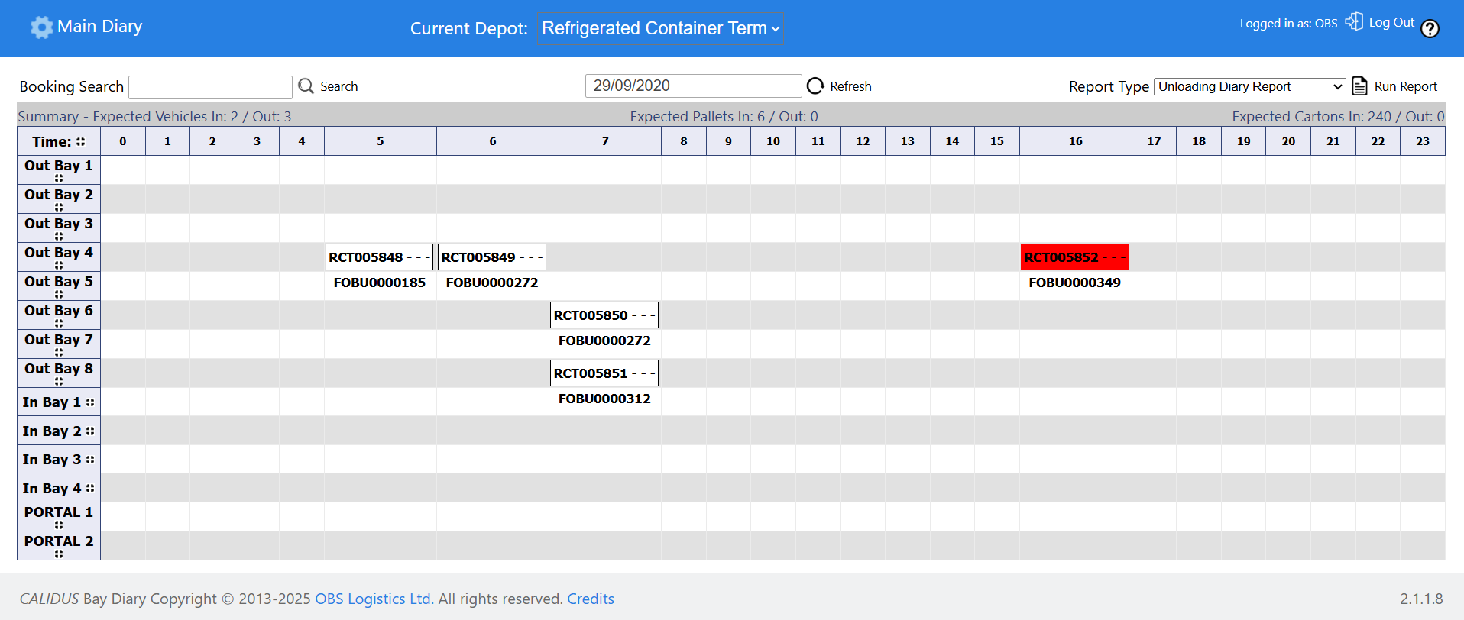Click the hour 23 column header
1464x620 pixels.
(x=1423, y=141)
